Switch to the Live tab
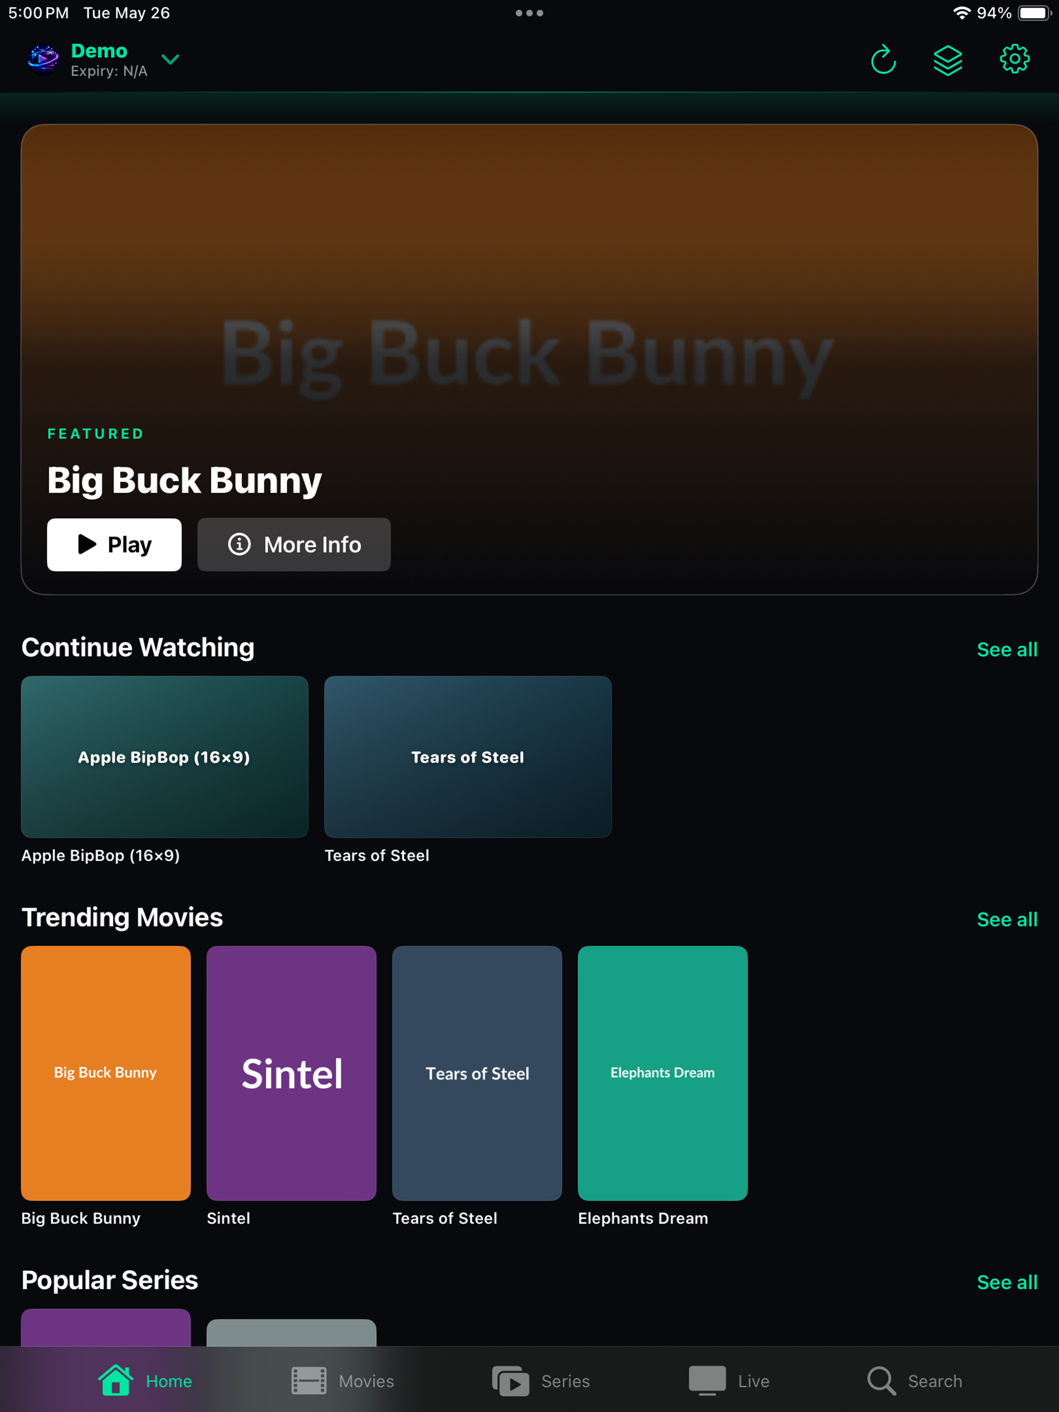The width and height of the screenshot is (1059, 1412). 729,1381
